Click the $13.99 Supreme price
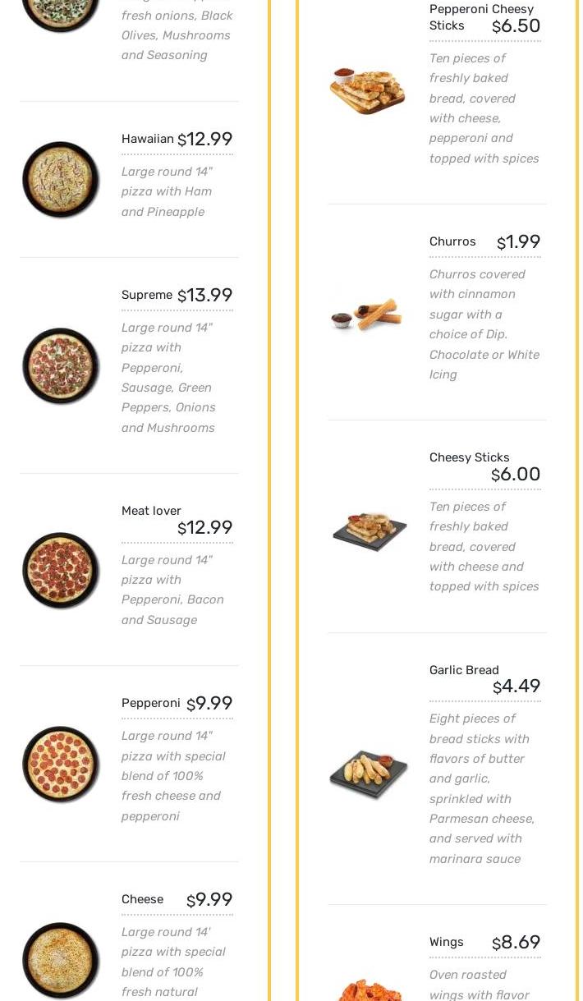The width and height of the screenshot is (583, 1001). click(x=205, y=295)
